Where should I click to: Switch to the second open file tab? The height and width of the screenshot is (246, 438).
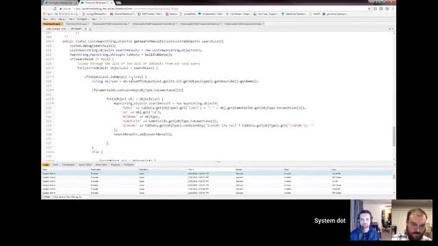pyautogui.click(x=77, y=24)
